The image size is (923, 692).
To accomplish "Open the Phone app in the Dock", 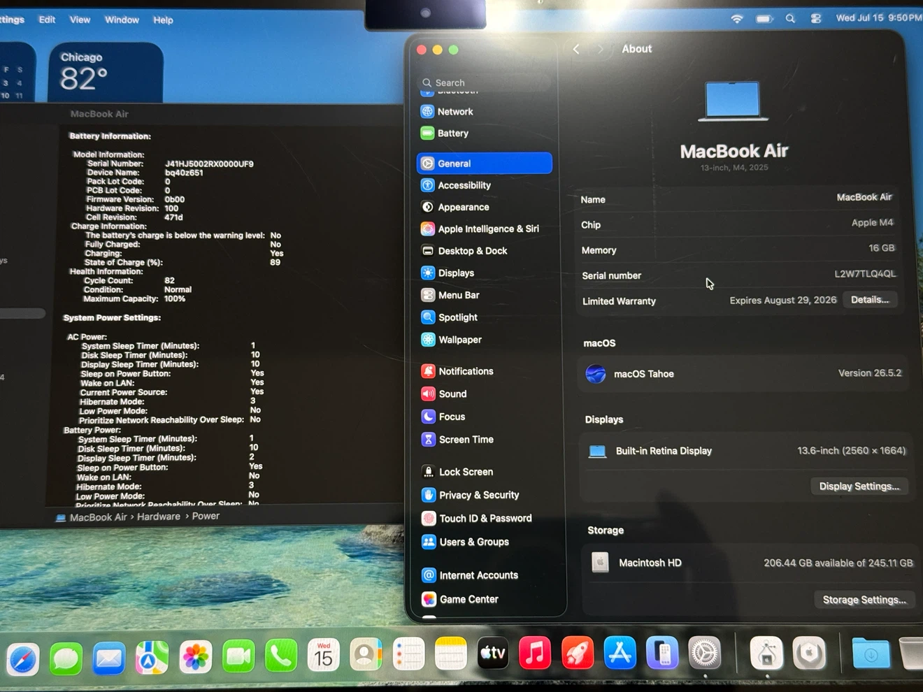I will [x=281, y=656].
